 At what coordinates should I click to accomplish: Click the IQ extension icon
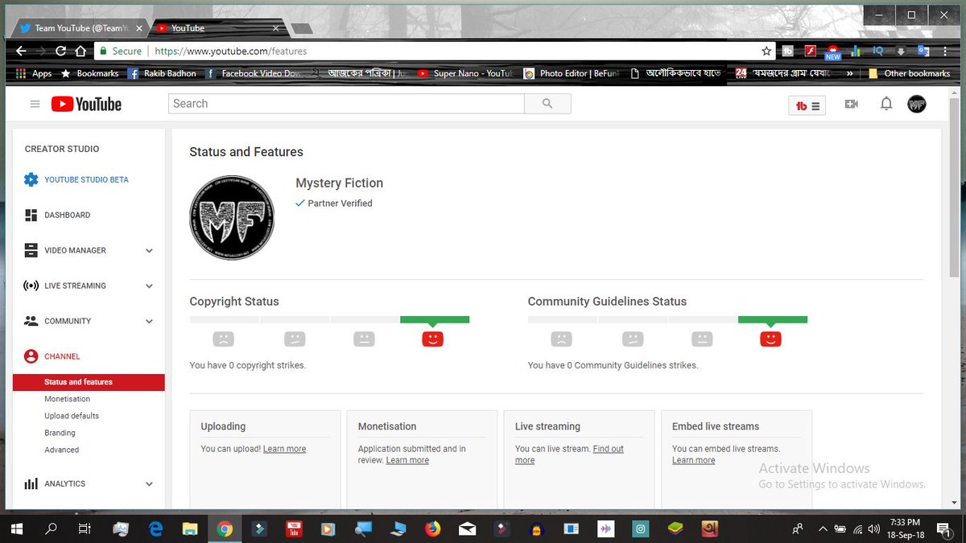coord(878,51)
